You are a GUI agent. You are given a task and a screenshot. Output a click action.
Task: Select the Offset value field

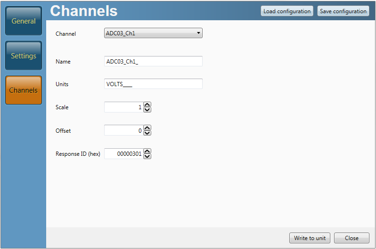[x=123, y=130]
